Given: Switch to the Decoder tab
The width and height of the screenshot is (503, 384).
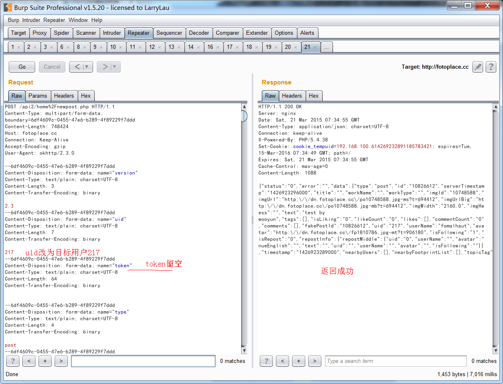Looking at the screenshot, I should tap(199, 33).
